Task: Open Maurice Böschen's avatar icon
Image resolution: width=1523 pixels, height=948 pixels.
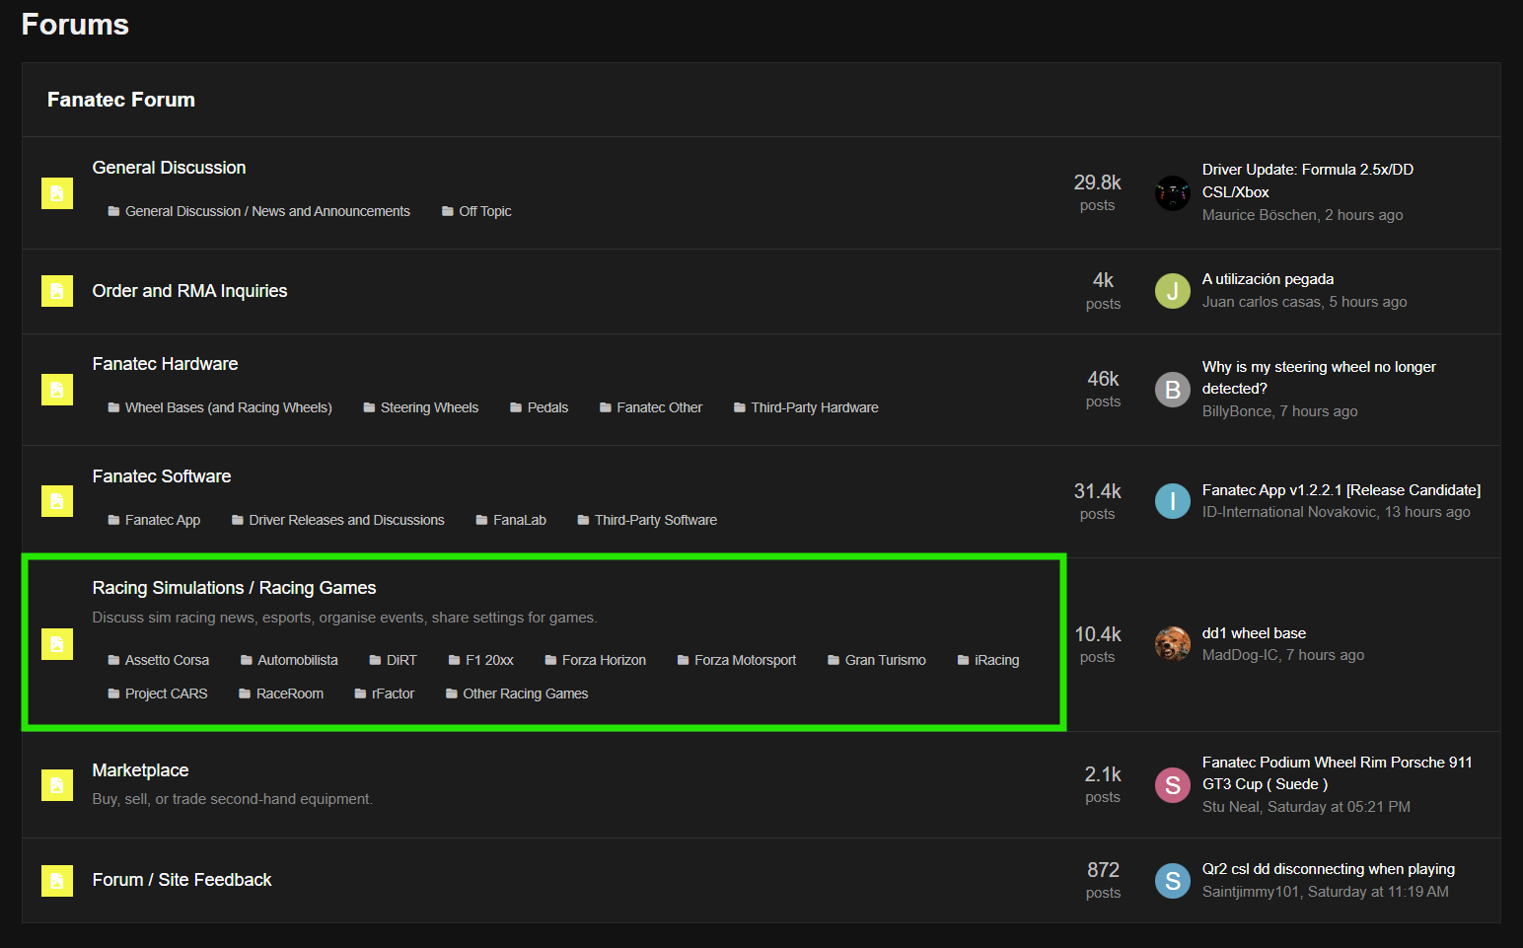Action: click(1172, 193)
